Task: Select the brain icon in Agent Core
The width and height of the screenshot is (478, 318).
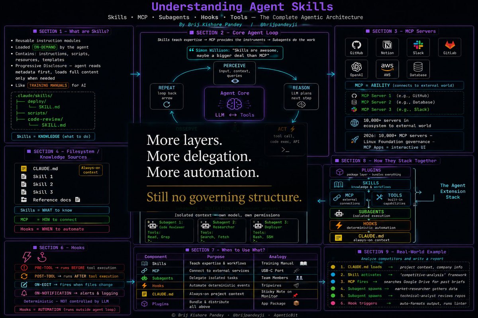Action: [x=235, y=104]
